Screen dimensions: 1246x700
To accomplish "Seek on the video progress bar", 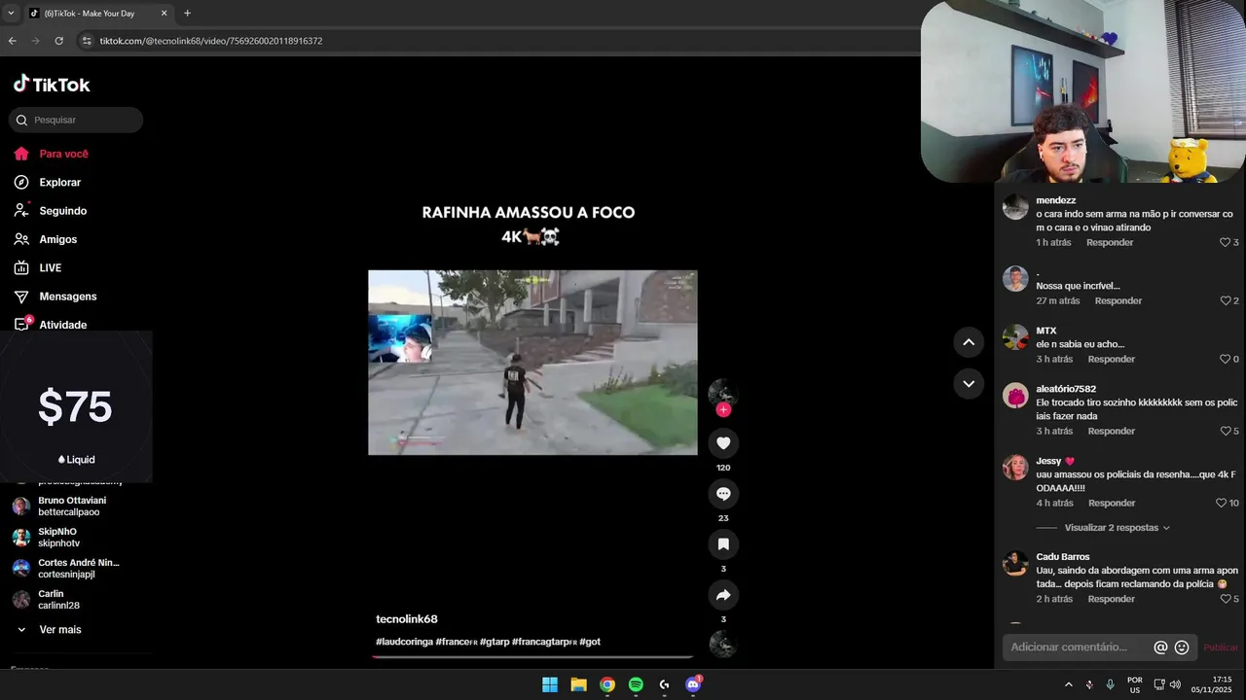I will [532, 657].
